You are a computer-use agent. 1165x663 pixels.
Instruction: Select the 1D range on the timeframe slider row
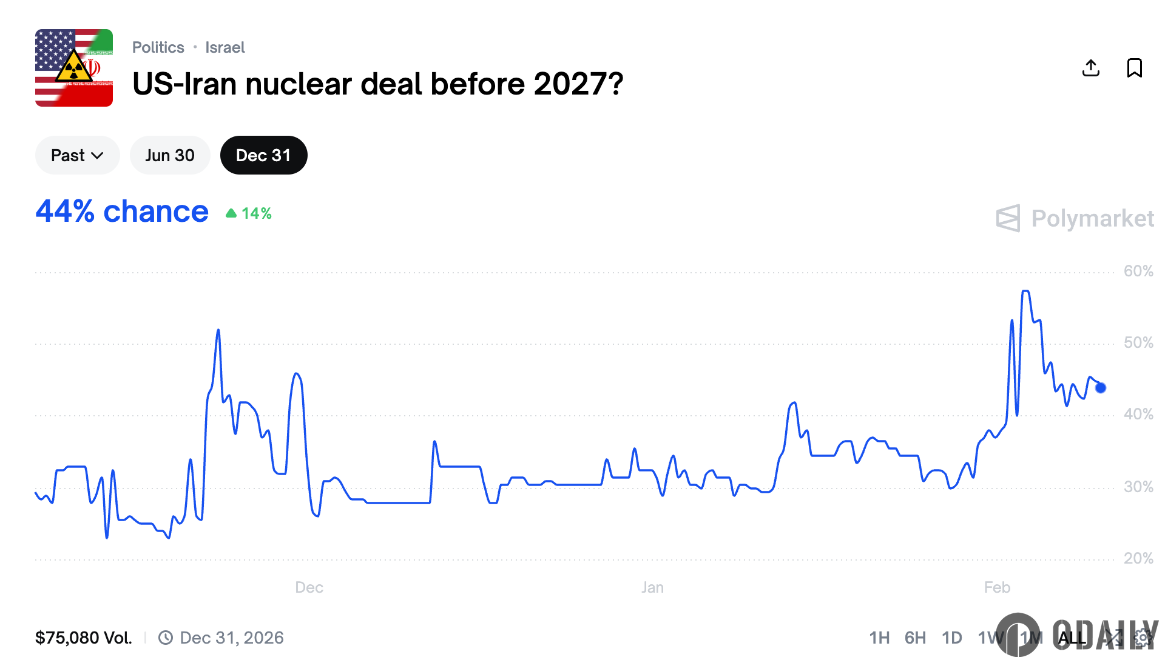(x=951, y=638)
